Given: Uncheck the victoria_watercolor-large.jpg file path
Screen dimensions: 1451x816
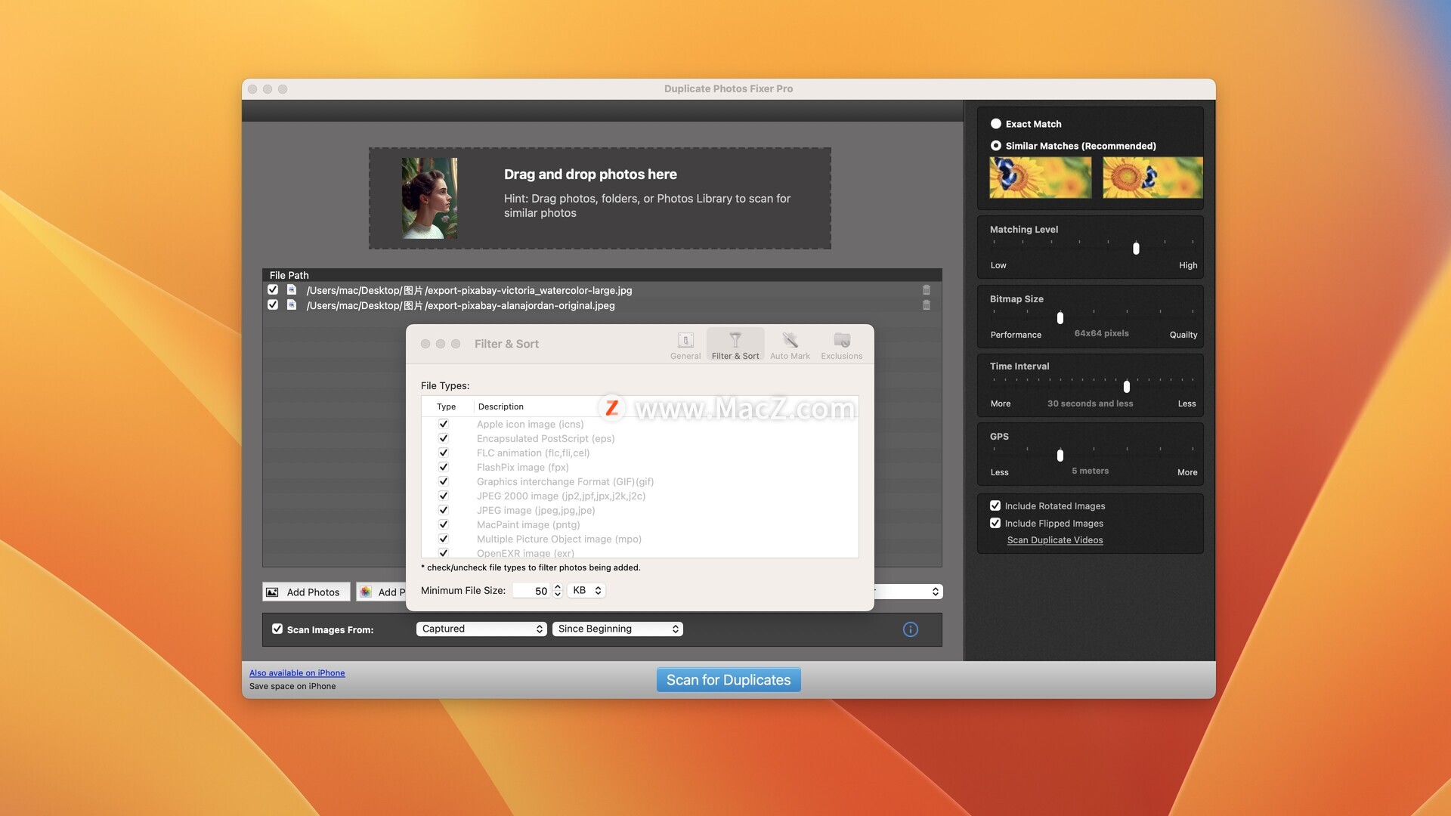Looking at the screenshot, I should [x=273, y=290].
